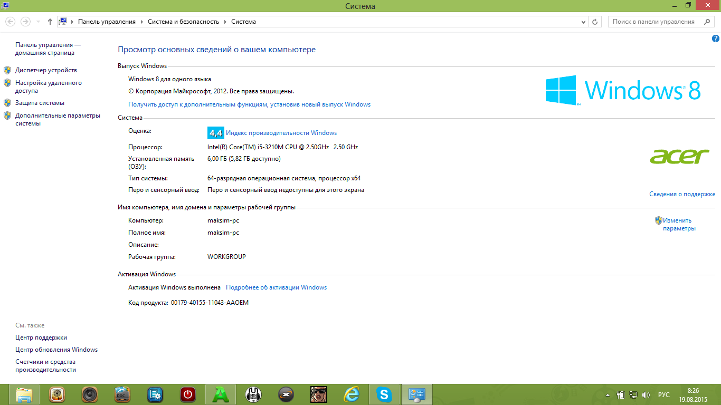The image size is (721, 405).
Task: Open Internet Explorer from taskbar
Action: coord(352,394)
